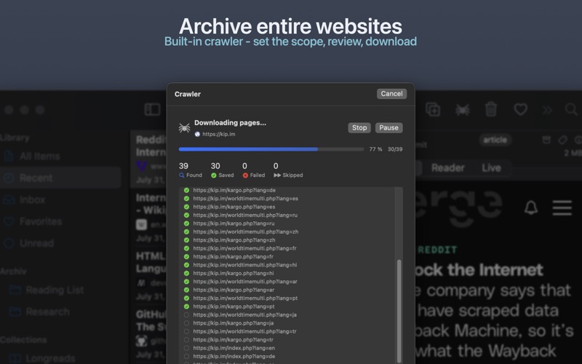Click the tag icon near article pill

point(562,140)
